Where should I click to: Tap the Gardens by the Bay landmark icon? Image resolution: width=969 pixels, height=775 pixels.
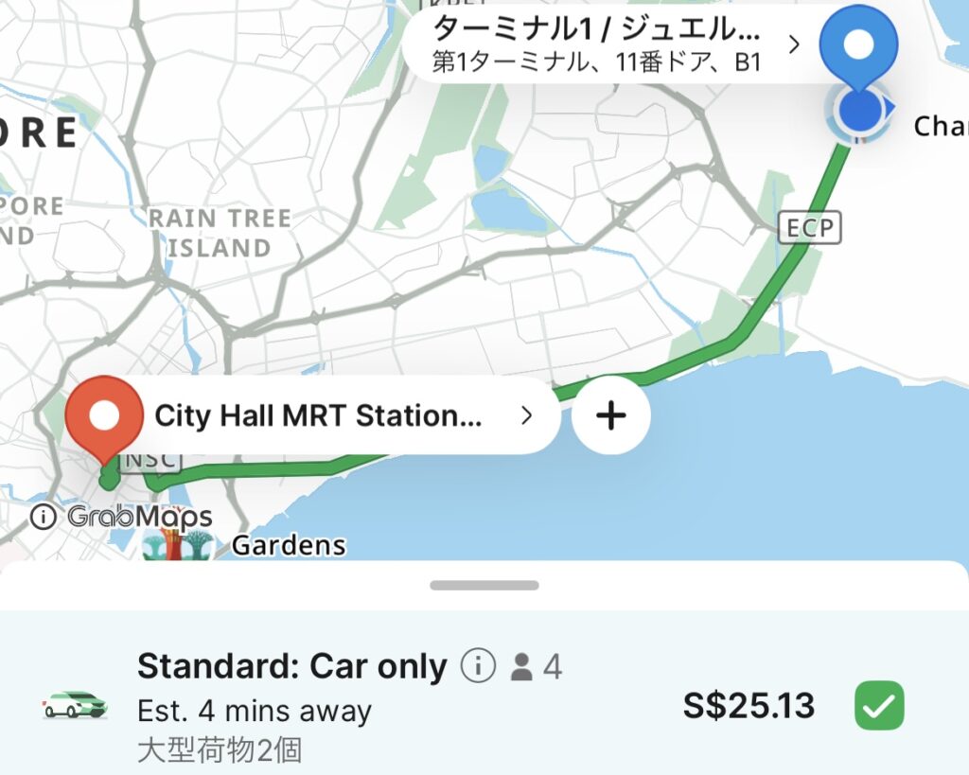click(x=178, y=545)
